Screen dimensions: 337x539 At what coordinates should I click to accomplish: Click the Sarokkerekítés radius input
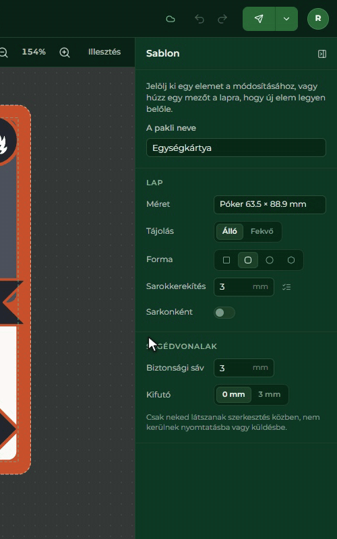click(x=244, y=287)
